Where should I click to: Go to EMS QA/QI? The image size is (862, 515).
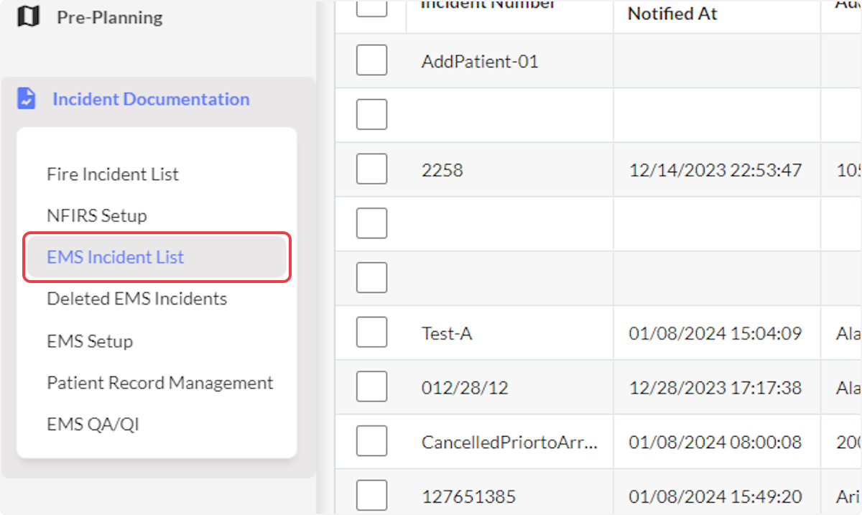coord(93,424)
